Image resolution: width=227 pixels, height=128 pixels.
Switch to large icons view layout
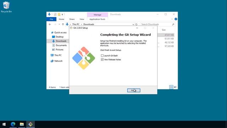(175, 87)
